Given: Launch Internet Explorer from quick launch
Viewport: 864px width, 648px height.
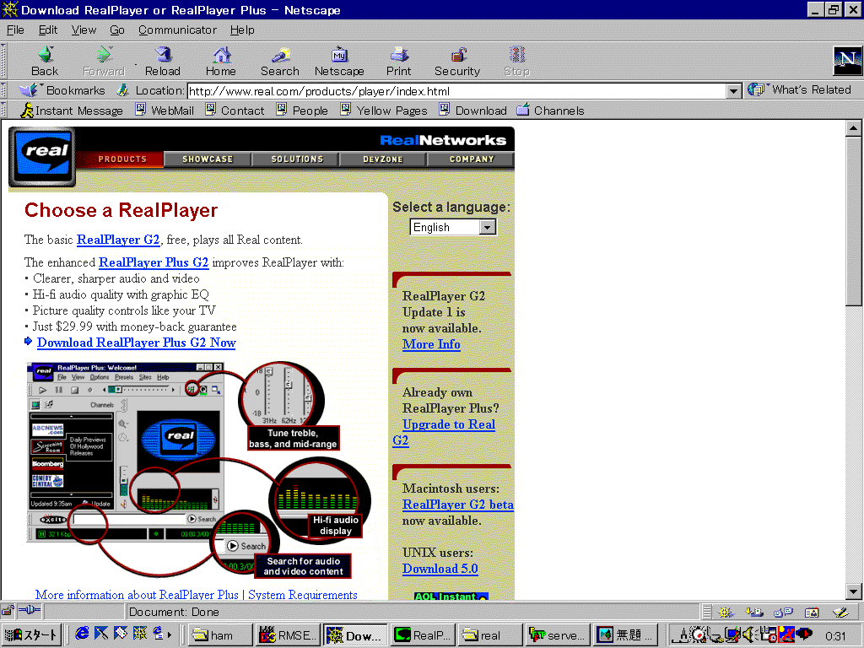Looking at the screenshot, I should [82, 634].
